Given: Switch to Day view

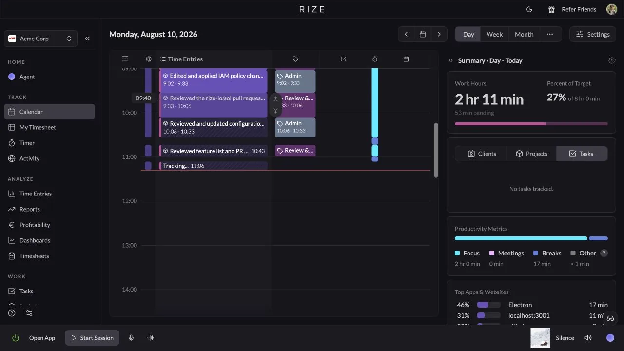Looking at the screenshot, I should pos(468,34).
